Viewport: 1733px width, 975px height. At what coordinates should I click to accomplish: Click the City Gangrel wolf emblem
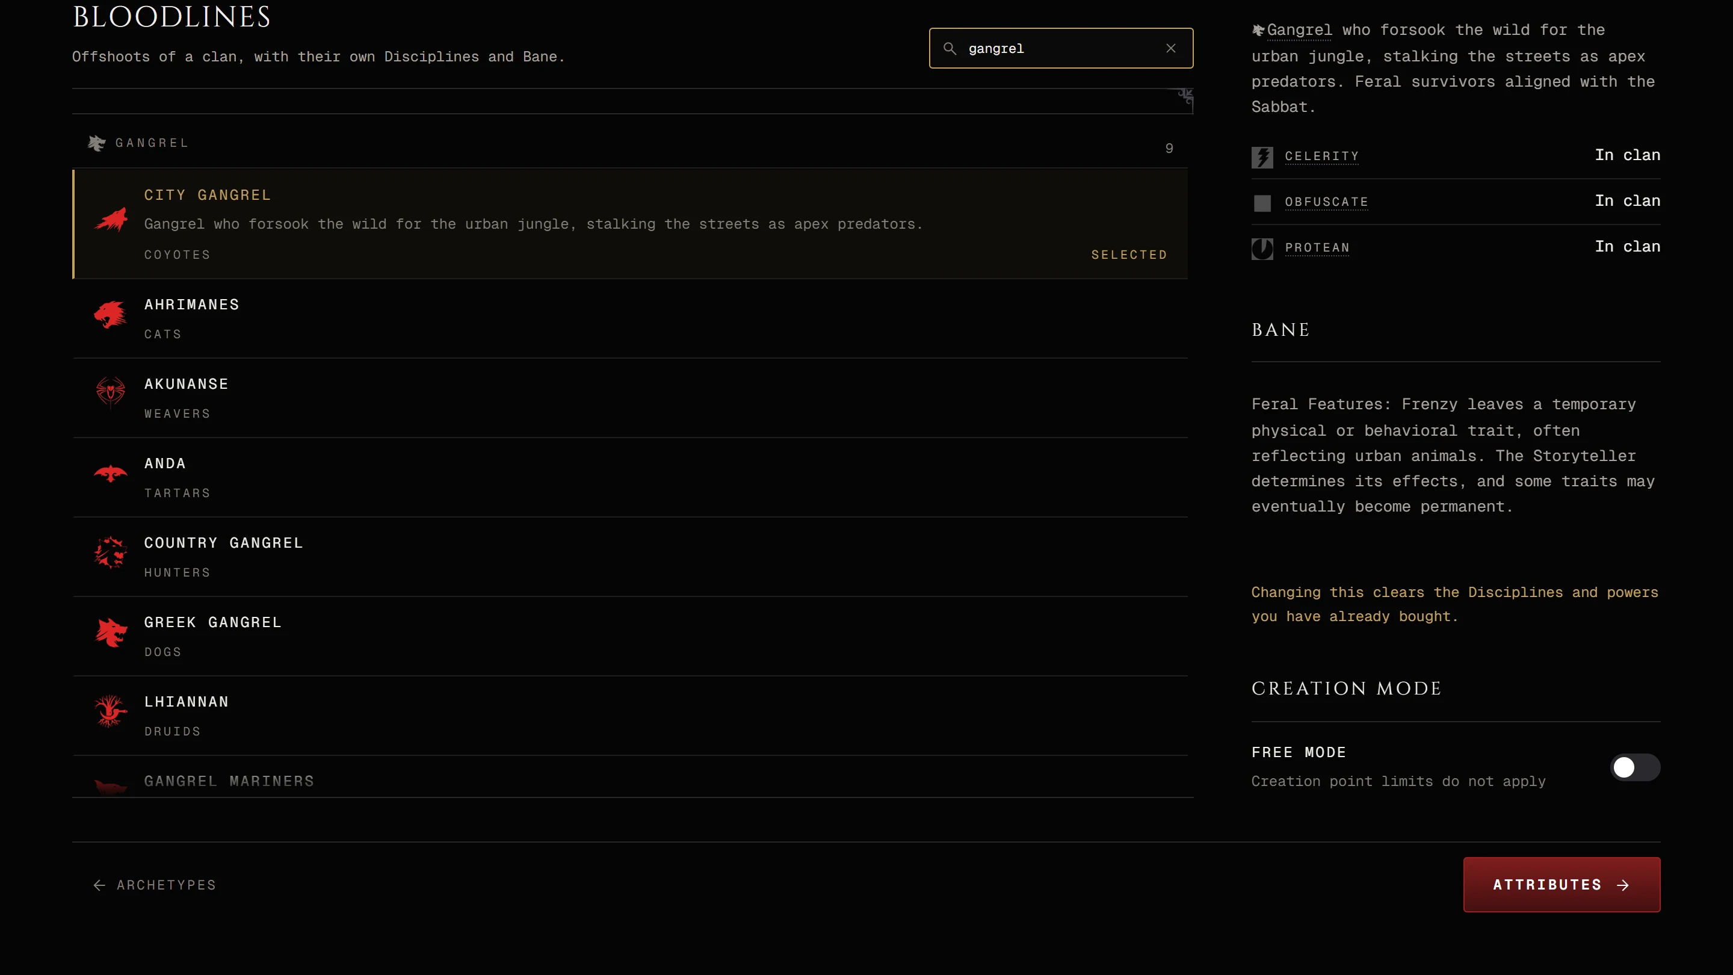(111, 220)
